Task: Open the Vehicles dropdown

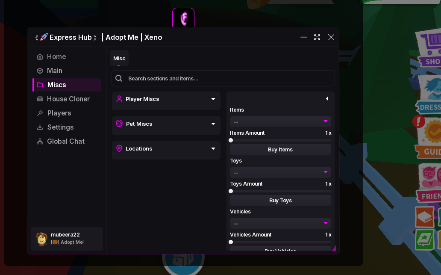Action: coord(280,224)
